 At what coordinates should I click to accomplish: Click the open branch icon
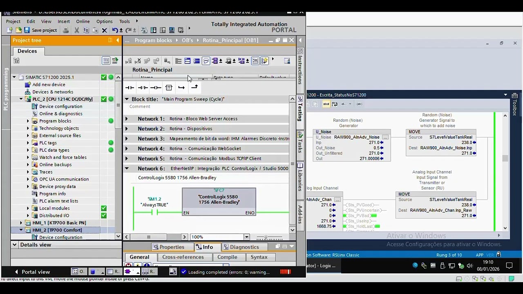click(181, 87)
